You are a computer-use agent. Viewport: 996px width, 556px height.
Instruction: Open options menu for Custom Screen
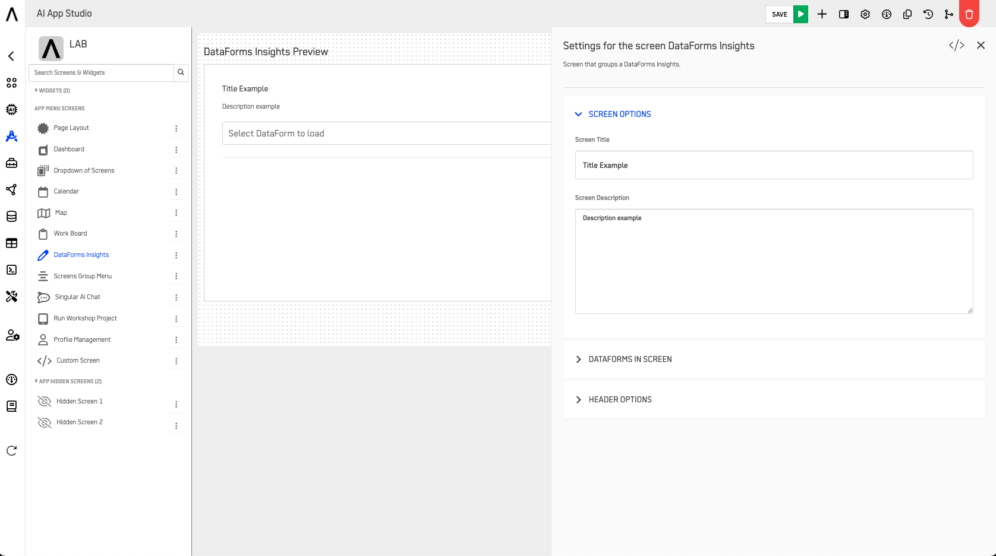[176, 361]
